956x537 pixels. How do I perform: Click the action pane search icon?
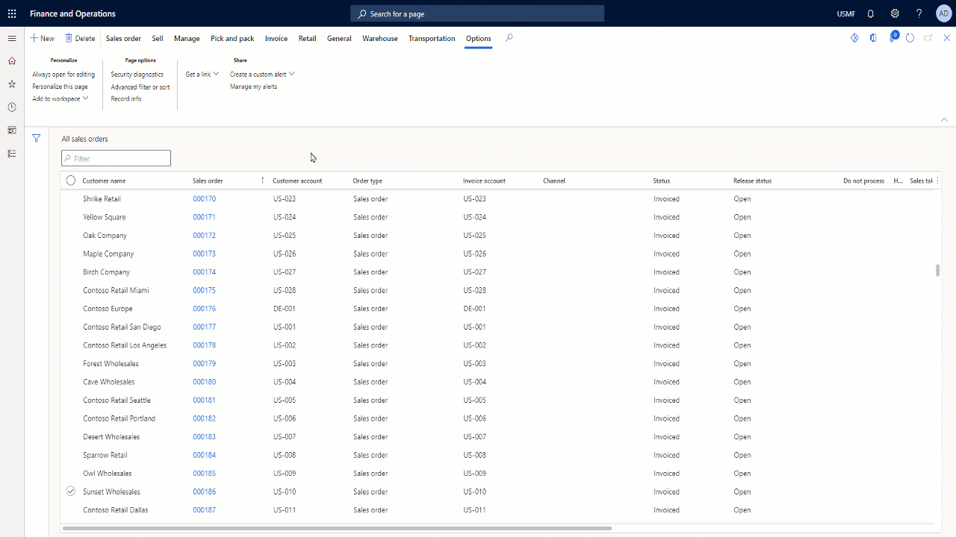coord(509,38)
